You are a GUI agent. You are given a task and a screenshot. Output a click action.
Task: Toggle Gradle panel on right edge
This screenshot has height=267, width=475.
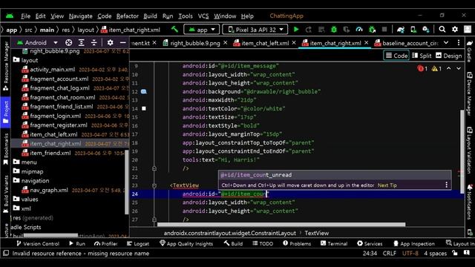pyautogui.click(x=470, y=51)
